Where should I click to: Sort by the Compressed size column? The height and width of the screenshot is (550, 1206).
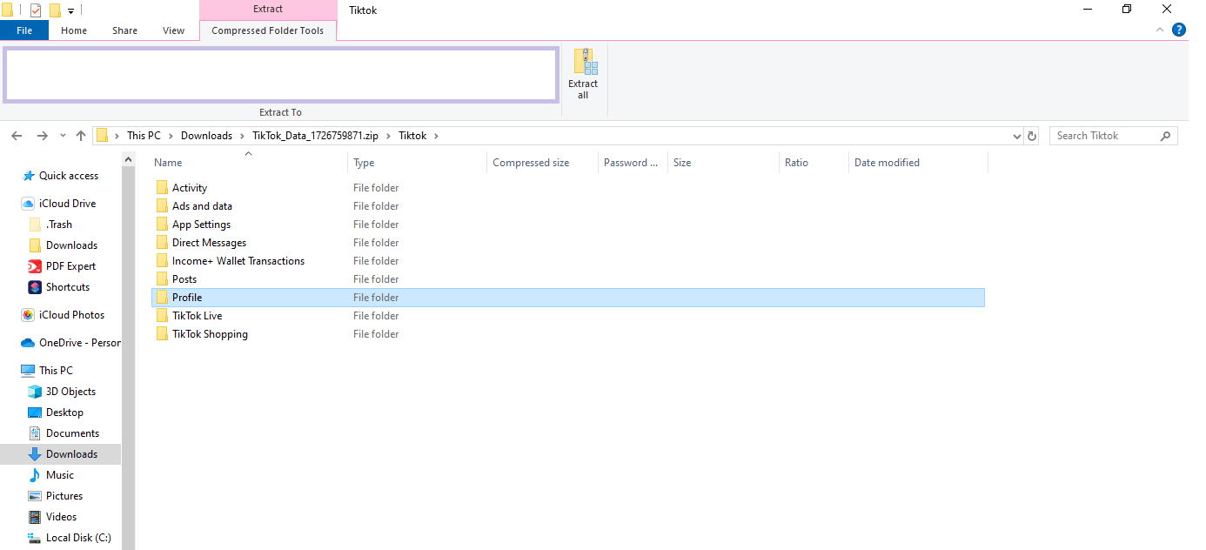pyautogui.click(x=531, y=163)
